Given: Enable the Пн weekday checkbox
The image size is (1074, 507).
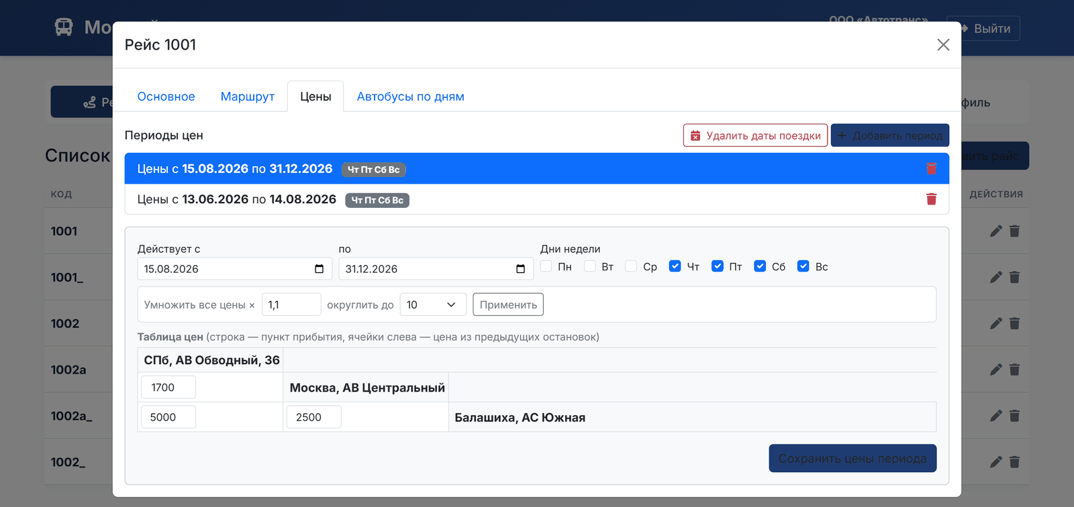Looking at the screenshot, I should (x=546, y=266).
